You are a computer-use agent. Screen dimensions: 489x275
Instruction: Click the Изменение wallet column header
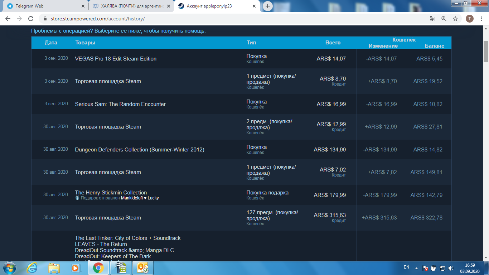(383, 46)
